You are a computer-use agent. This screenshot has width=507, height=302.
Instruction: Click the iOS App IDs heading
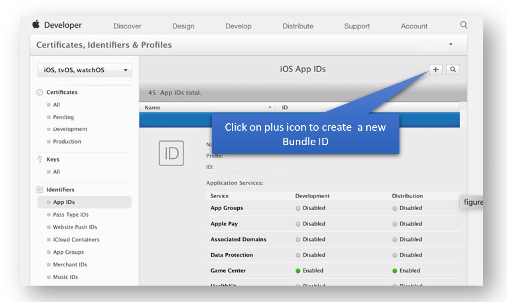click(x=303, y=69)
